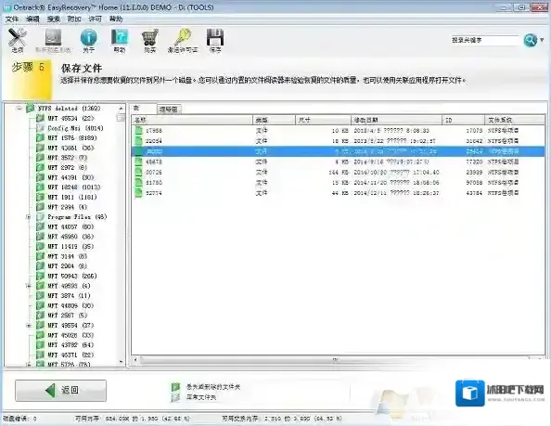The height and width of the screenshot is (426, 551).
Task: Open the dropdown arrow beside search icon
Action: [x=543, y=41]
